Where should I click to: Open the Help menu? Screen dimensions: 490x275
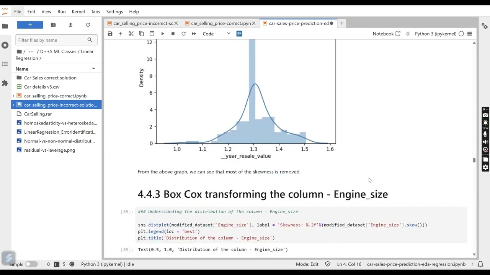tap(134, 11)
